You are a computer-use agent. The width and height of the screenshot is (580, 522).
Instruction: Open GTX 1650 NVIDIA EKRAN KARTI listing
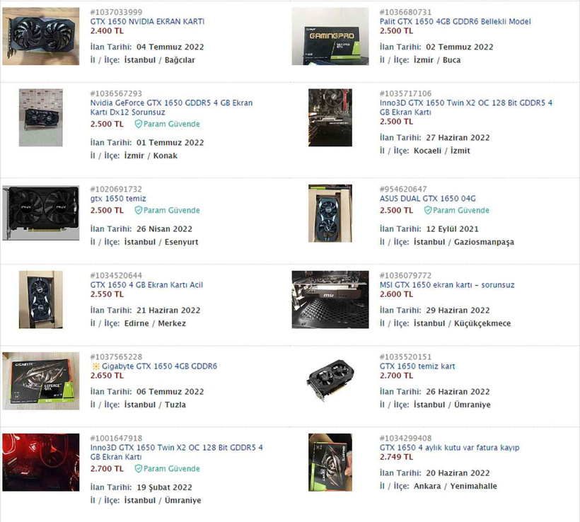[147, 21]
